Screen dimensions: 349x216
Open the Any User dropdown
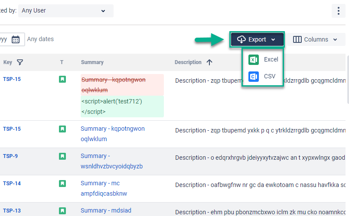click(65, 11)
